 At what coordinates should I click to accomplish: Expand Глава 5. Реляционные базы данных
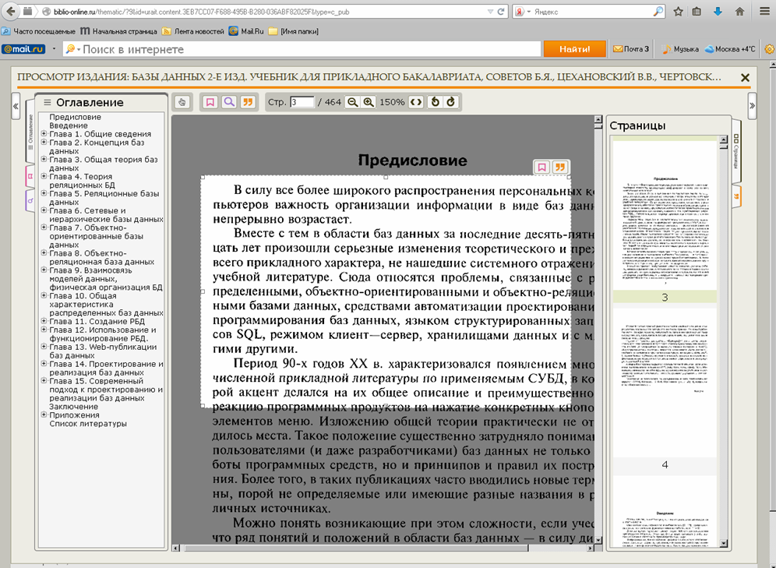tap(44, 193)
